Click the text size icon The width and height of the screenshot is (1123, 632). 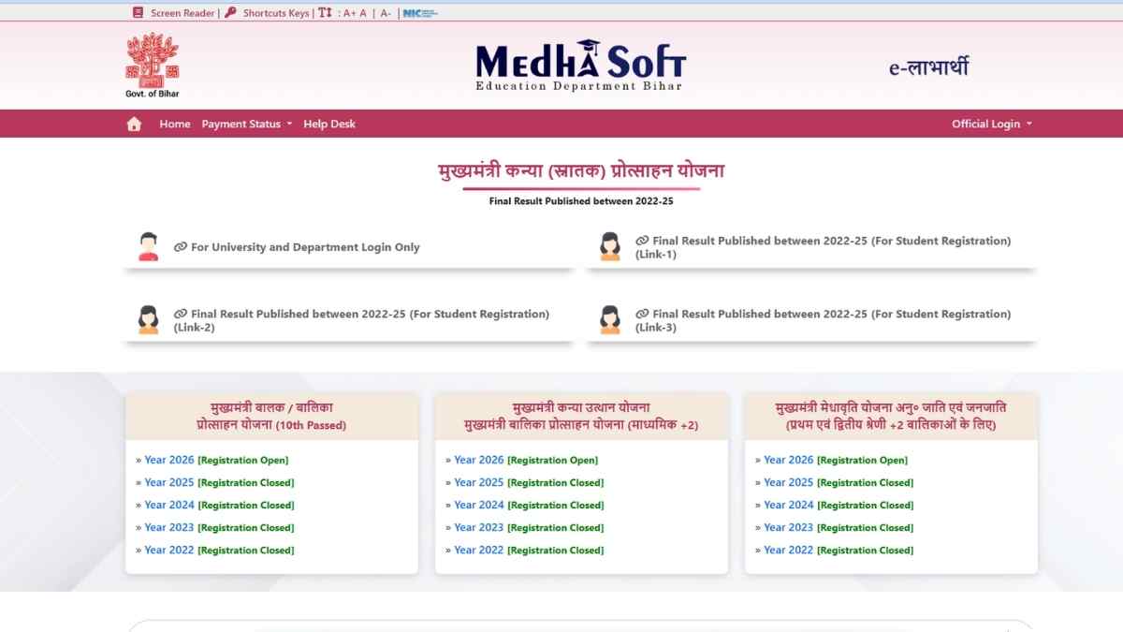(x=325, y=13)
